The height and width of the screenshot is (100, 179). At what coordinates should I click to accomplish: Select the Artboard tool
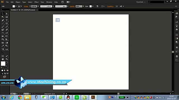[3, 56]
